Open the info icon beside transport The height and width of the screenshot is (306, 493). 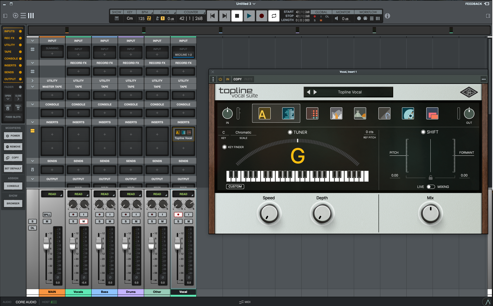[387, 16]
